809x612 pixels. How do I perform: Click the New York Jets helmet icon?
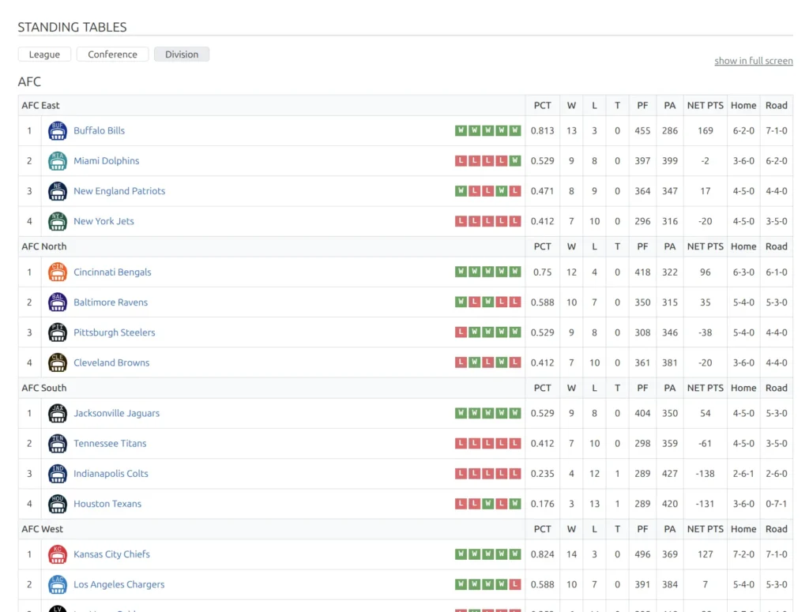click(57, 221)
